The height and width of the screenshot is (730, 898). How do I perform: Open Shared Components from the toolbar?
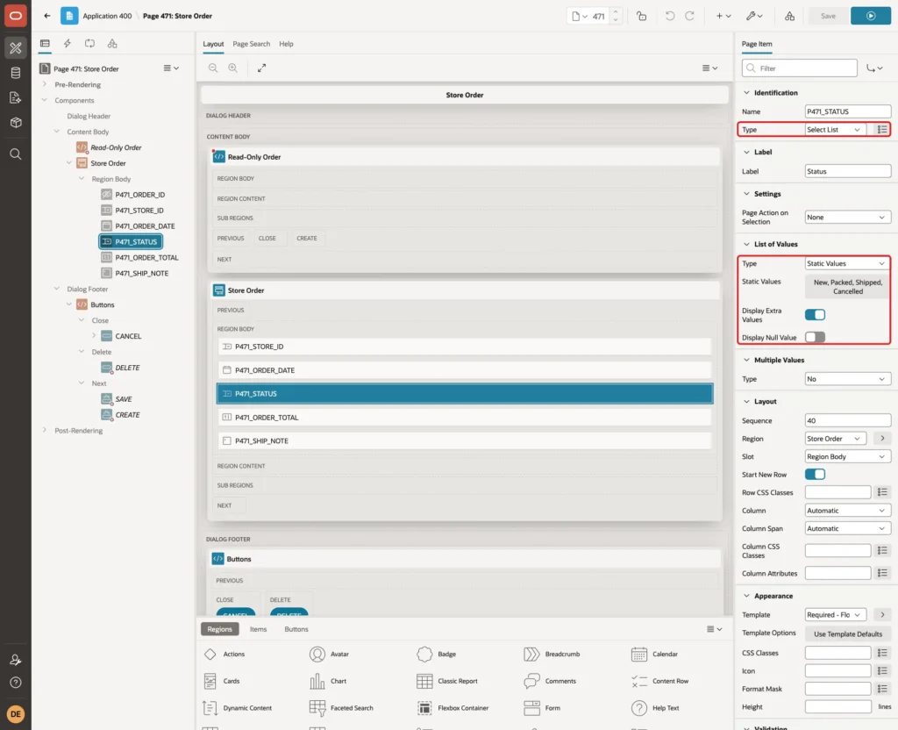790,16
